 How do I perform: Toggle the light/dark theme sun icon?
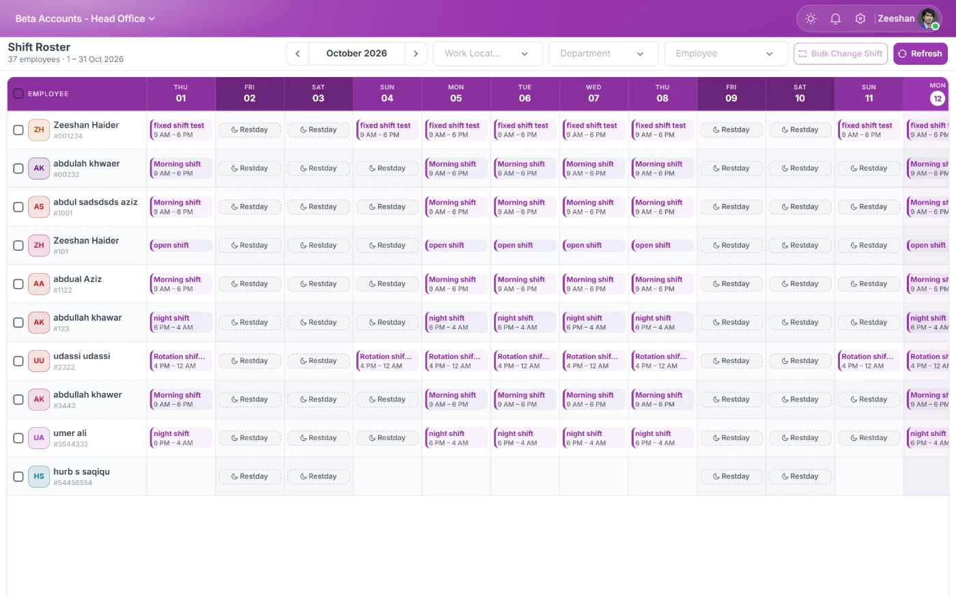(811, 19)
